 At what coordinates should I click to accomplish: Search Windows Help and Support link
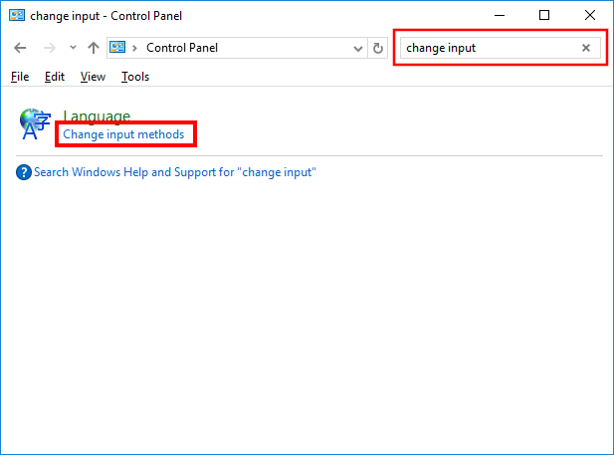174,172
